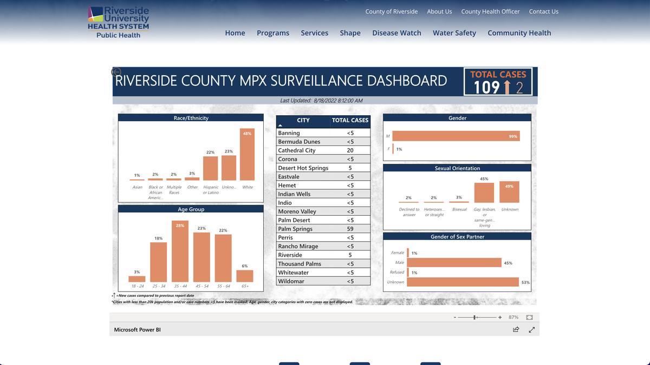Select the Palm Springs row in city table
The width and height of the screenshot is (650, 365).
coord(323,229)
